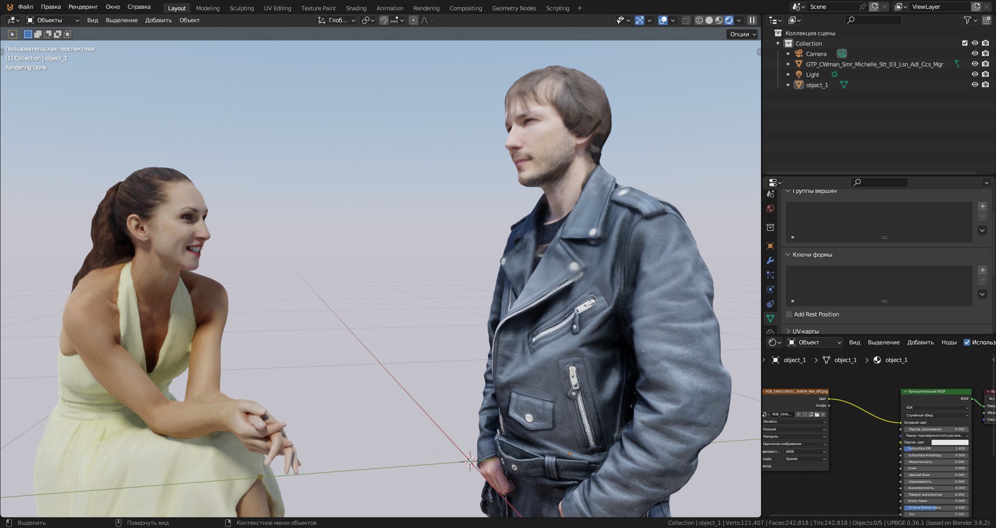This screenshot has width=996, height=528.
Task: Expand object_1 in the outliner tree
Action: click(789, 85)
